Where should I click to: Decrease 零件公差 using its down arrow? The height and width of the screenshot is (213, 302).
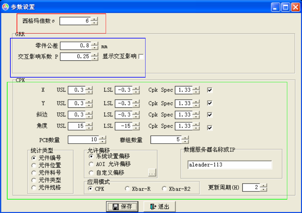pyautogui.click(x=95, y=48)
